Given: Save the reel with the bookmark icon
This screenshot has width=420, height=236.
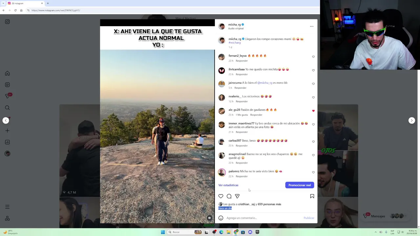Looking at the screenshot, I should click(312, 196).
